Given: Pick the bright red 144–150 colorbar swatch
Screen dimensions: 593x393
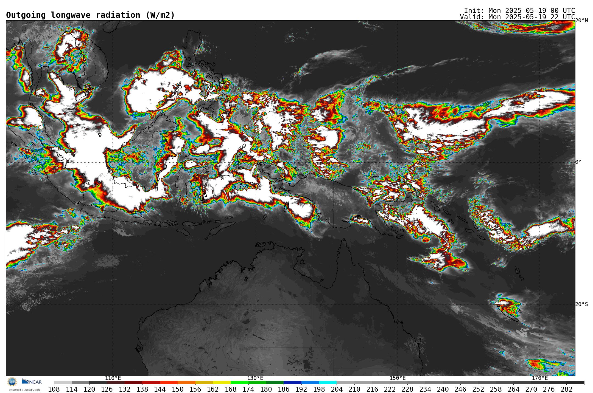Looking at the screenshot, I should [169, 382].
